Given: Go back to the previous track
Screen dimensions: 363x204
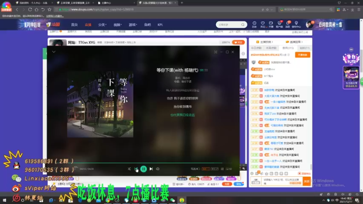Looking at the screenshot, I should pos(136,169).
